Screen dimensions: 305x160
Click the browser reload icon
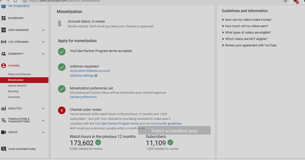click(x=15, y=1)
